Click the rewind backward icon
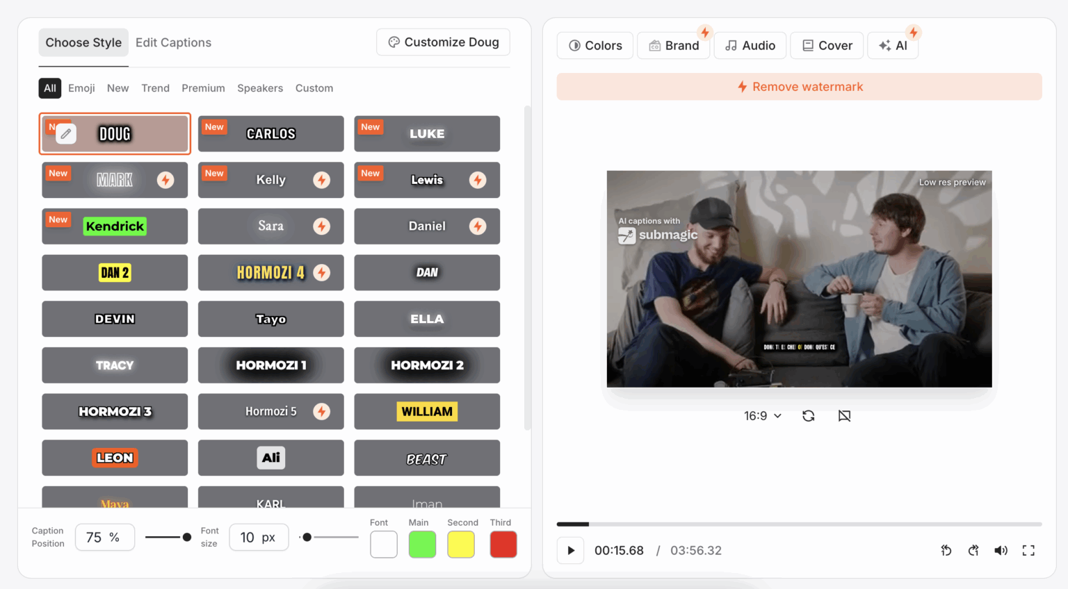Viewport: 1068px width, 589px height. (946, 551)
